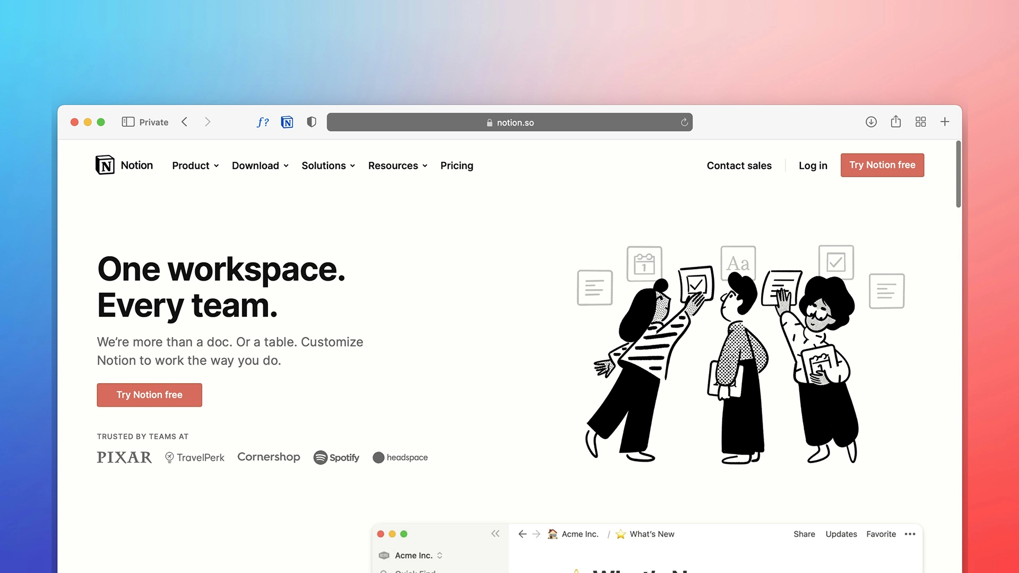Click the Spotify logo
Screen dimensions: 1019x573
(336, 457)
